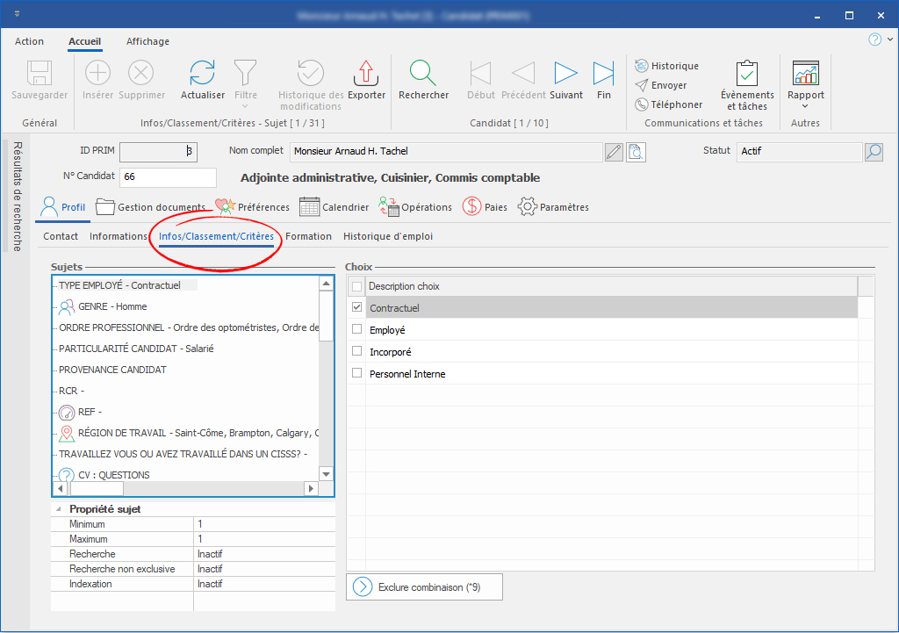Tick the Personnel Interne checkbox

point(356,374)
